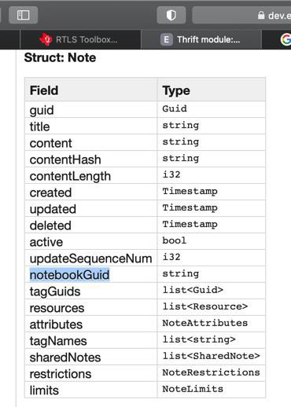The width and height of the screenshot is (291, 407).
Task: Switch to the Thrift module tab
Action: point(201,39)
